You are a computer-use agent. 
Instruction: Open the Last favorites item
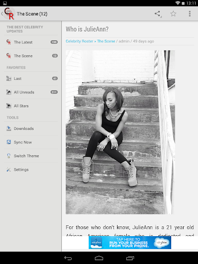tap(31, 78)
